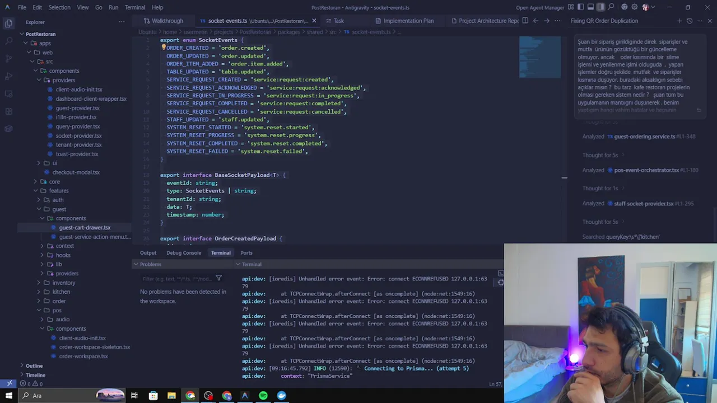The image size is (717, 403).
Task: Click the Customize Layout icon in title bar
Action: tap(571, 7)
